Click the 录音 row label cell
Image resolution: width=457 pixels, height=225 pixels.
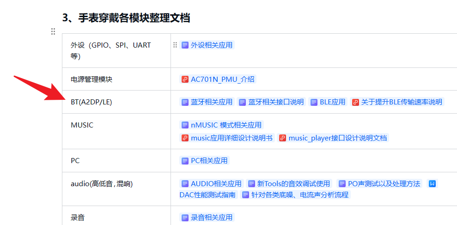click(x=116, y=216)
